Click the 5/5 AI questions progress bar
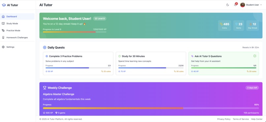Image resolution: width=266 pixels, height=122 pixels. [223, 68]
